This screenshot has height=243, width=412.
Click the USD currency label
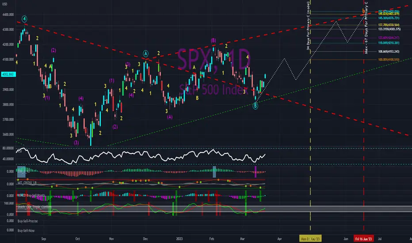click(4, 4)
